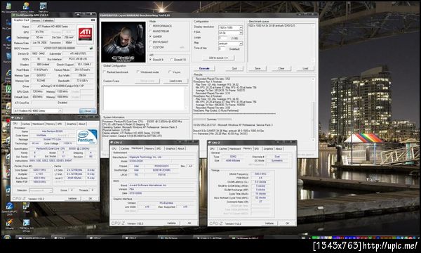Click the DRAM Frequency value in CPU-Z Memory
The width and height of the screenshot is (421, 253).
coord(260,174)
